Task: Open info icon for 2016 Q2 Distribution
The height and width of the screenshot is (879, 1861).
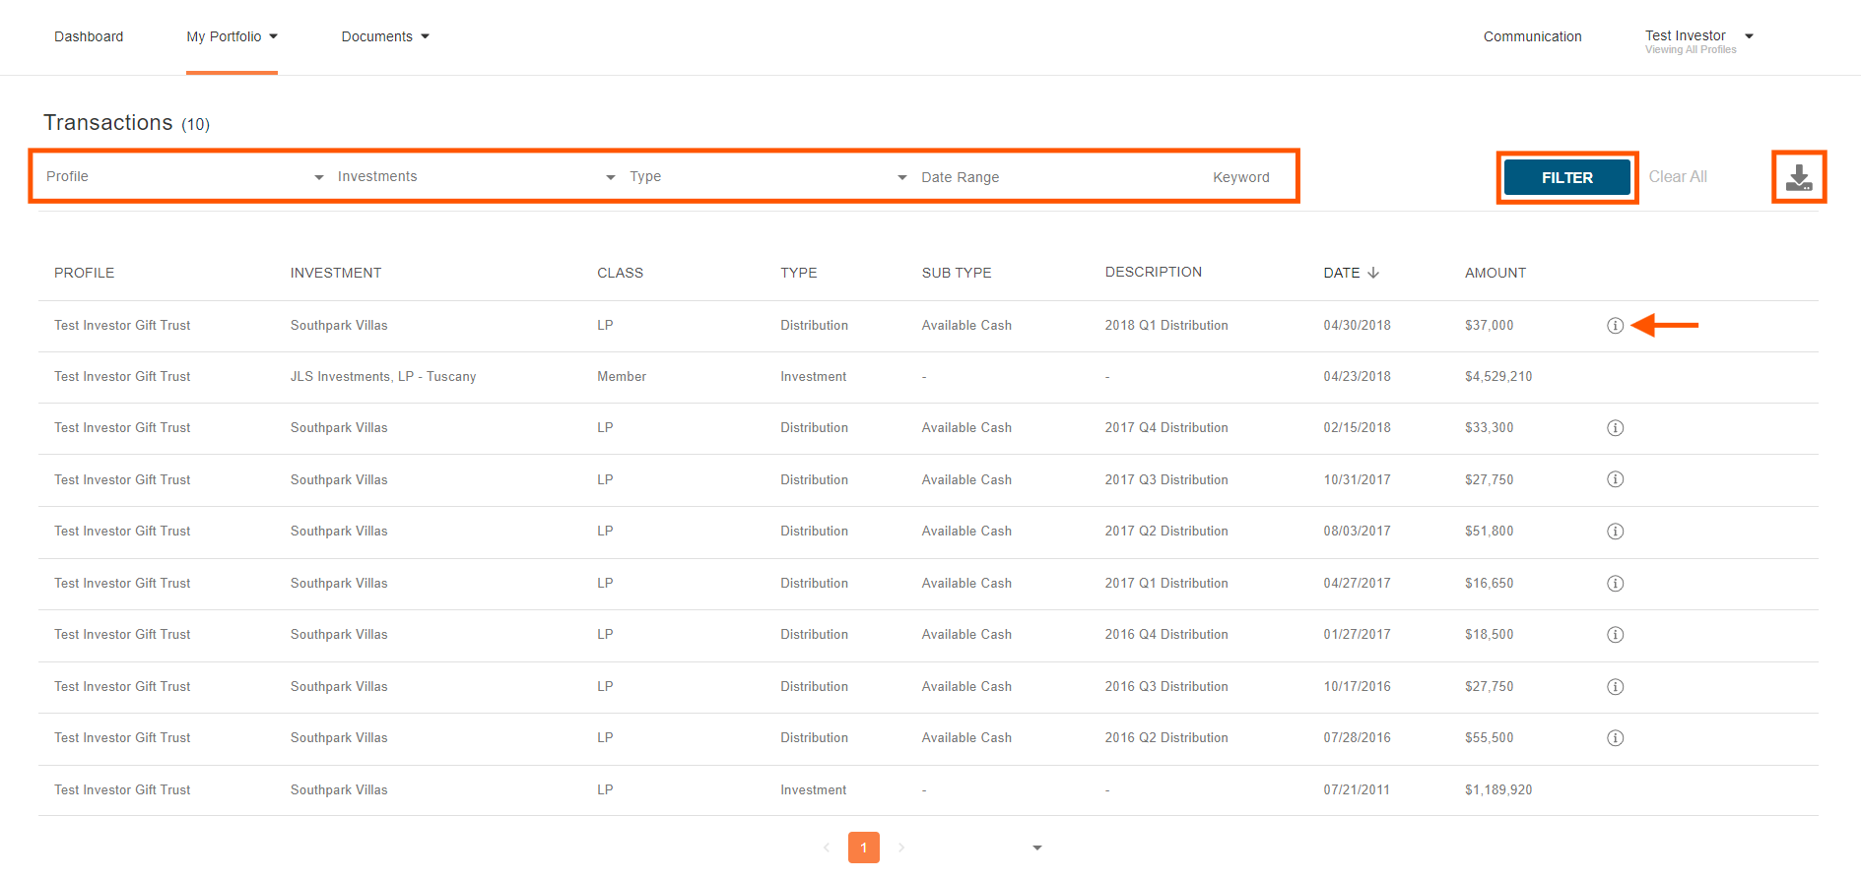Action: pyautogui.click(x=1615, y=738)
